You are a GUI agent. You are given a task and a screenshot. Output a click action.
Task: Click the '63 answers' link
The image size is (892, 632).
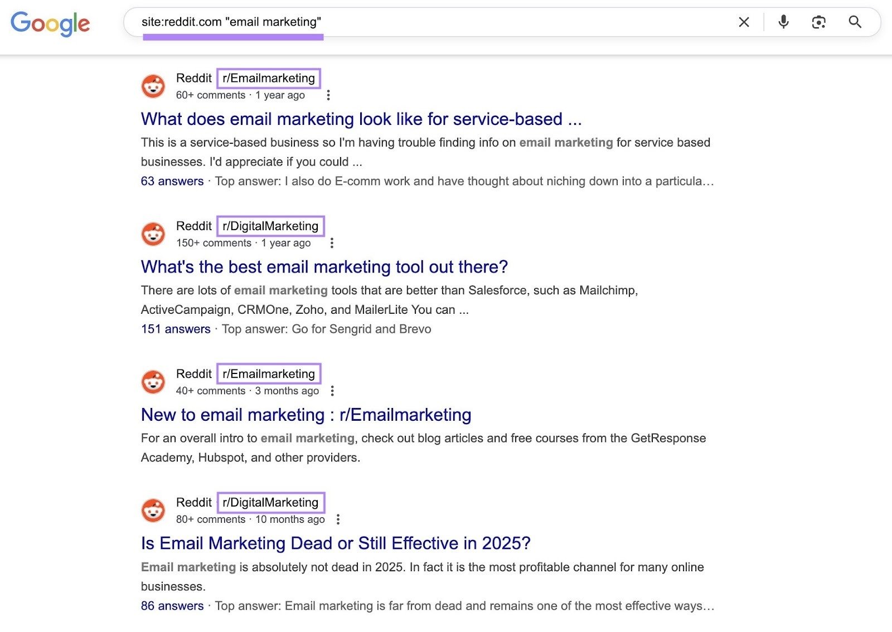pyautogui.click(x=173, y=181)
